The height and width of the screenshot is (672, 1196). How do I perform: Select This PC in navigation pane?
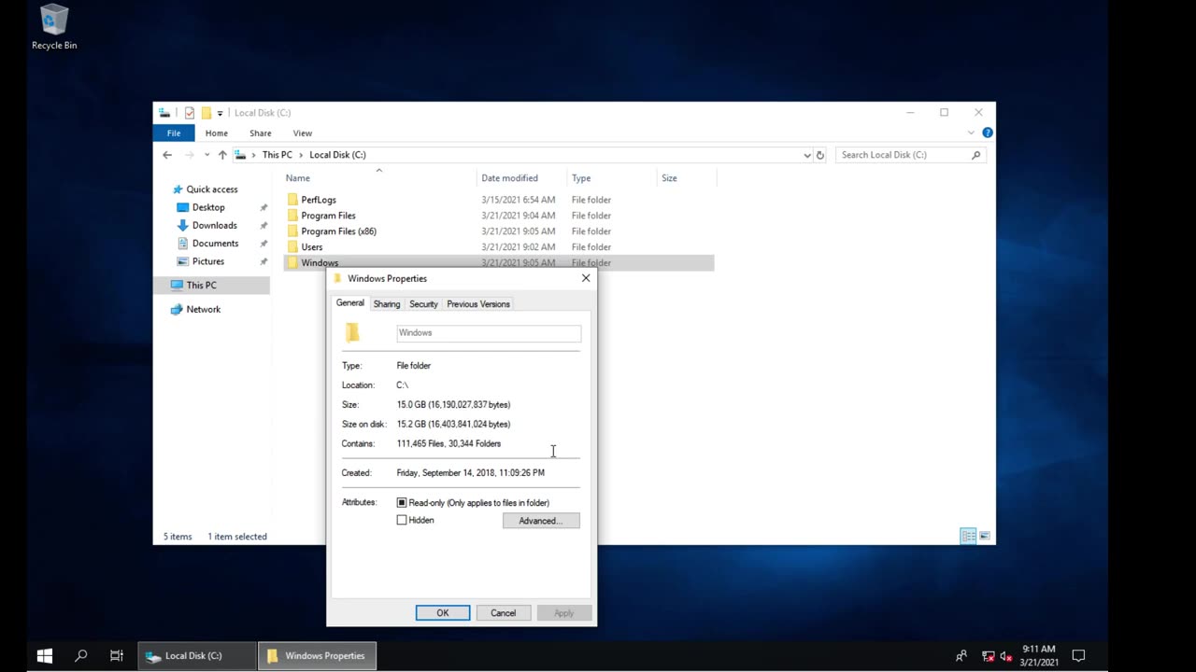201,286
